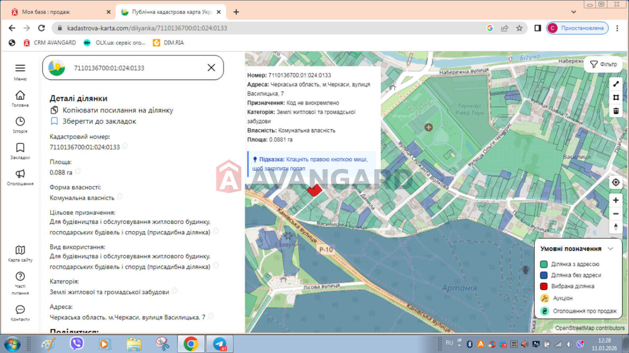Open the Меню hamburger icon

coord(20,68)
